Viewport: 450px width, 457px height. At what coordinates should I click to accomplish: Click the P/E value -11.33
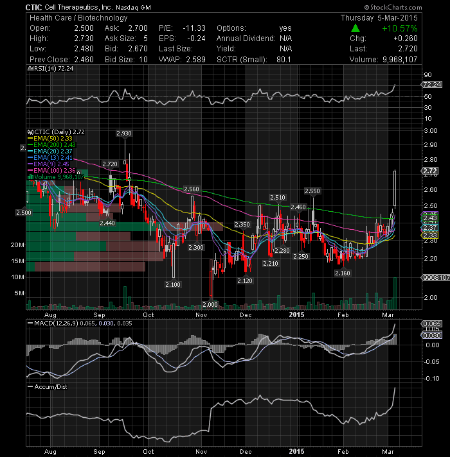coord(194,28)
